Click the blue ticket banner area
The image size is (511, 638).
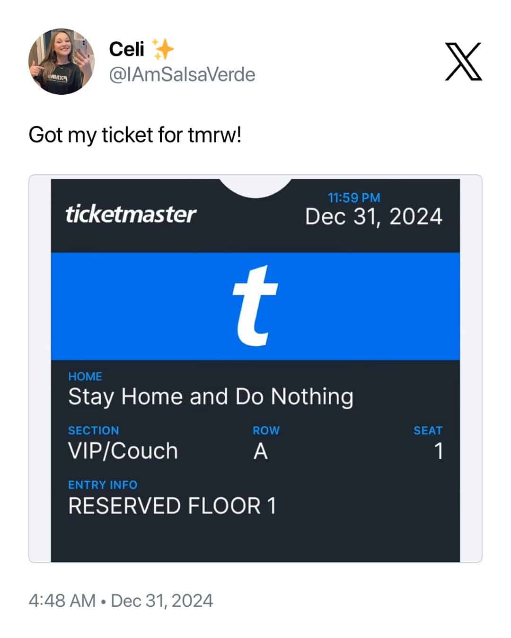(x=255, y=306)
